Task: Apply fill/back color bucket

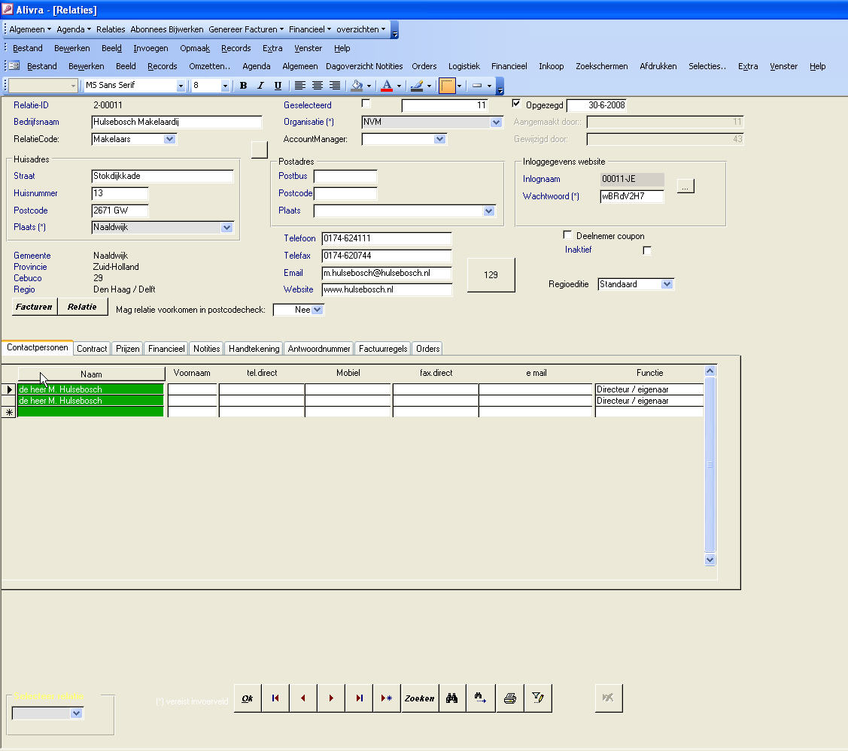Action: pyautogui.click(x=357, y=86)
